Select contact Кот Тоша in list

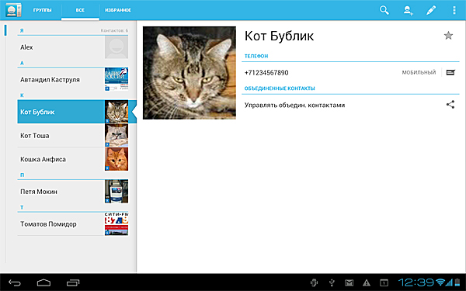coord(73,135)
